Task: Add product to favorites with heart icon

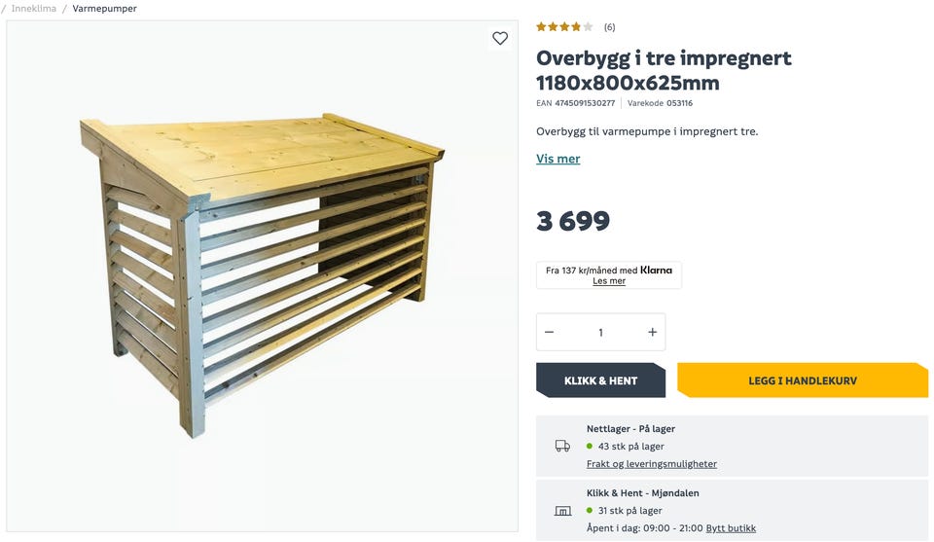Action: click(500, 38)
